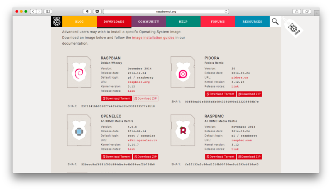
Task: Visit the wiki.openelec.tv URL link
Action: tap(142, 140)
